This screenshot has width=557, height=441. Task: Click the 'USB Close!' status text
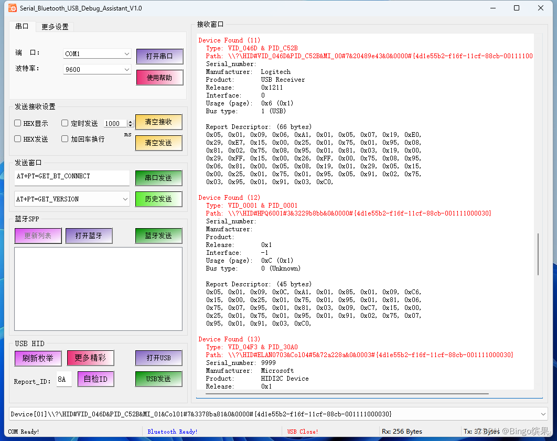(303, 432)
